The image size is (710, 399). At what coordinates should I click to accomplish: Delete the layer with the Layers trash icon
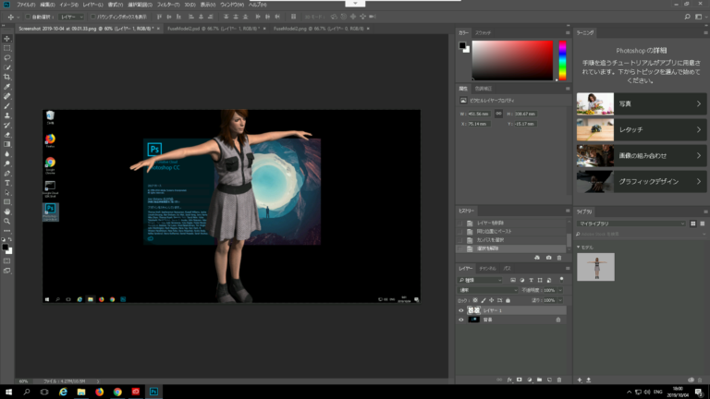pyautogui.click(x=559, y=380)
